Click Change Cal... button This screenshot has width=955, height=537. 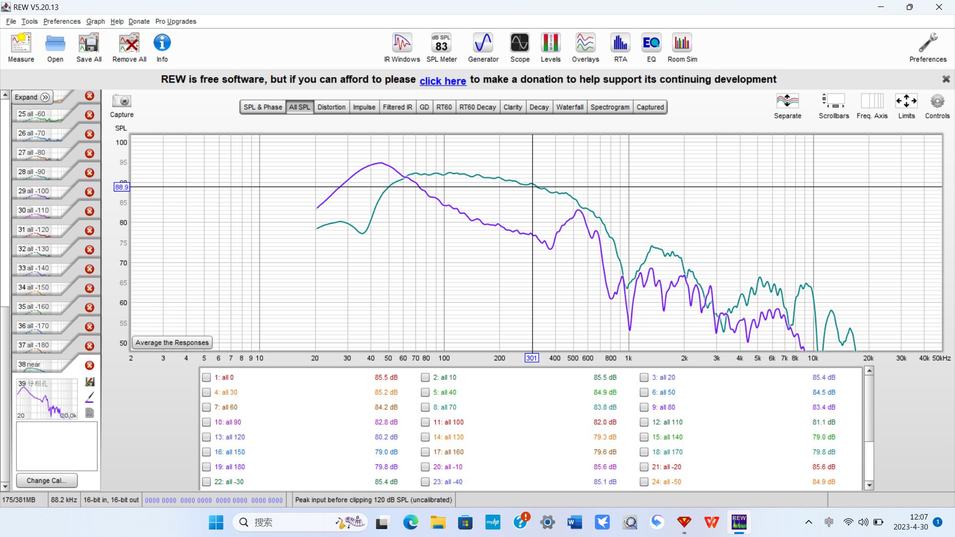coord(47,480)
